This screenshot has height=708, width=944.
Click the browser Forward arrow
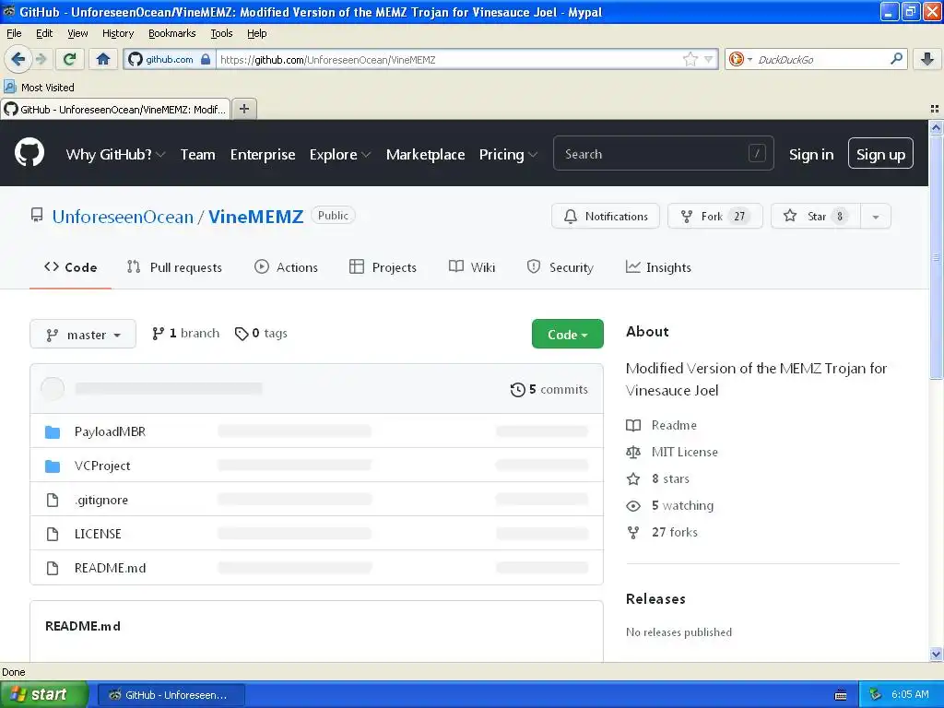pyautogui.click(x=41, y=59)
